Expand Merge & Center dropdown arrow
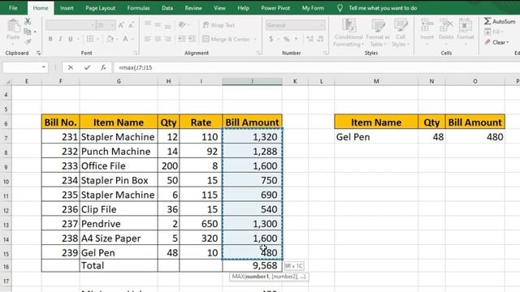This screenshot has width=520, height=292. click(255, 39)
